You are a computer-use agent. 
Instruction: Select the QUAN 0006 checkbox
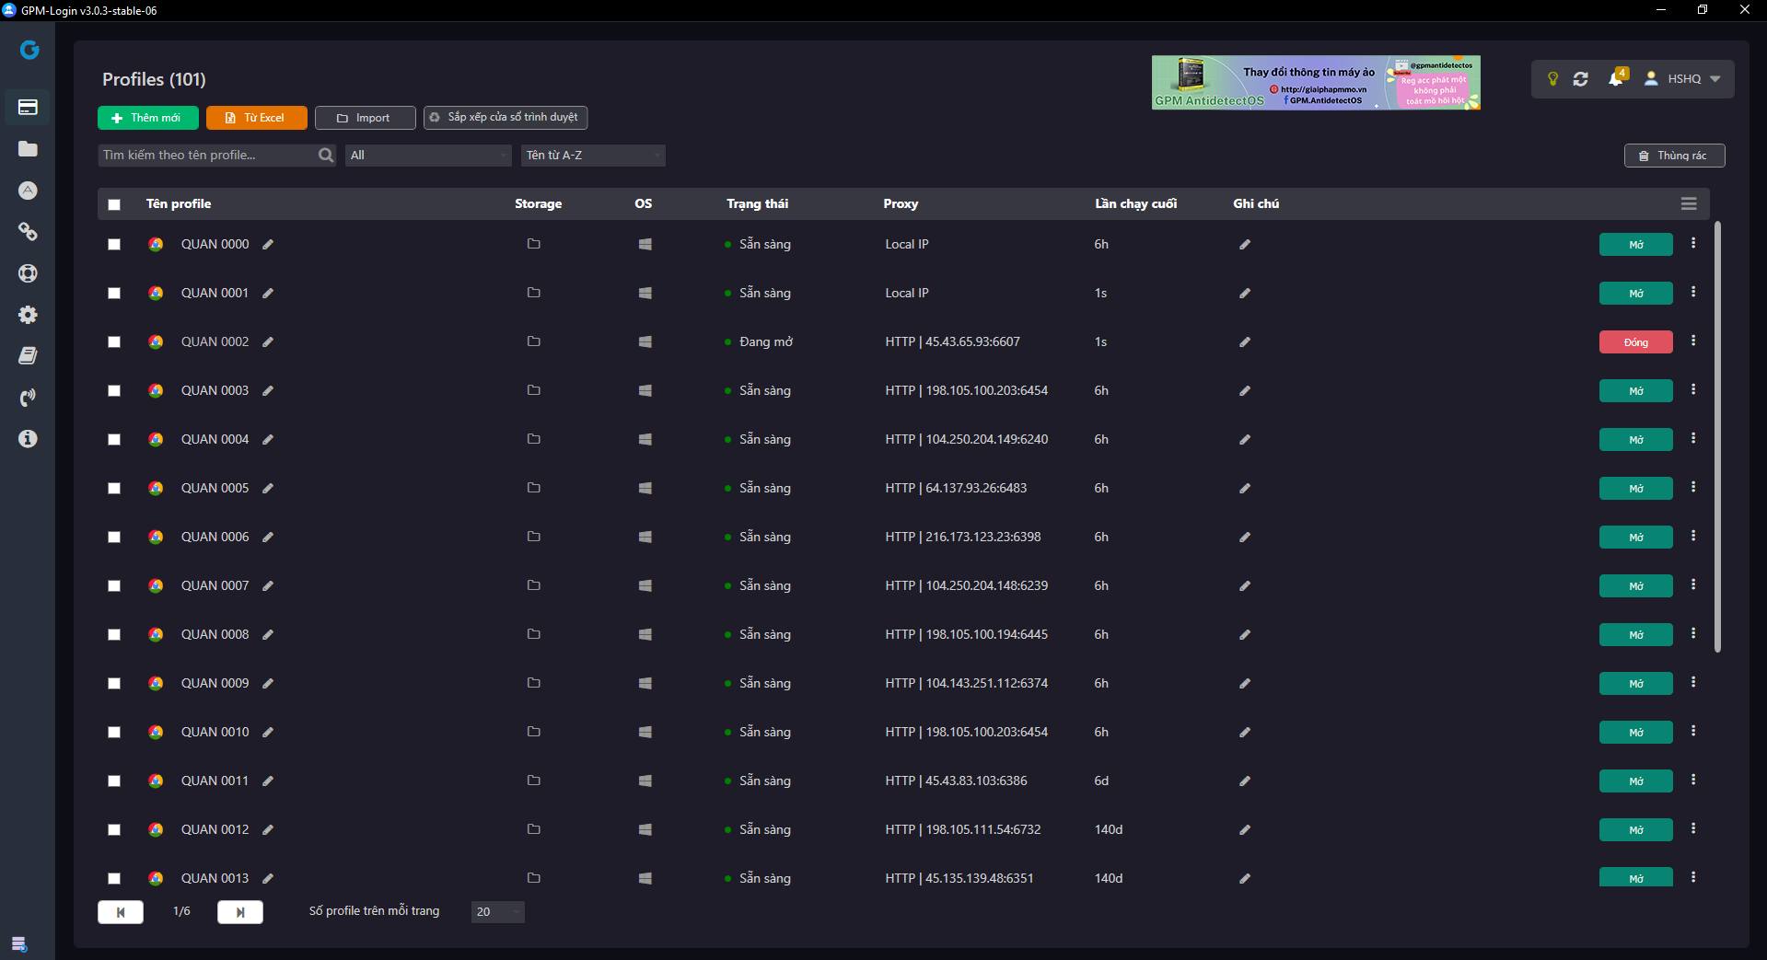(x=114, y=538)
